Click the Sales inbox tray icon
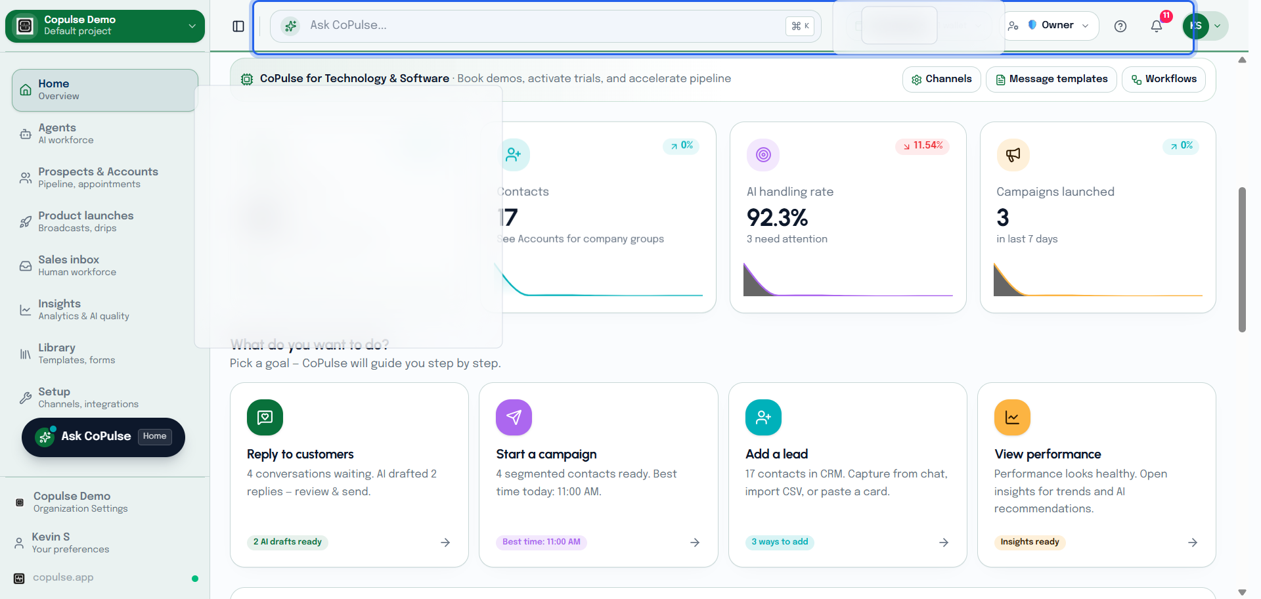1261x599 pixels. (26, 266)
